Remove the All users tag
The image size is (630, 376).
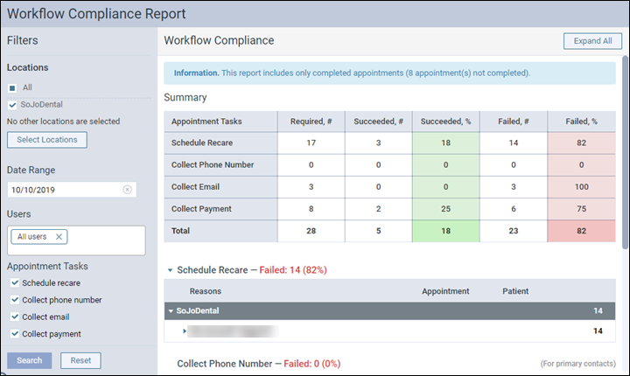pos(59,237)
